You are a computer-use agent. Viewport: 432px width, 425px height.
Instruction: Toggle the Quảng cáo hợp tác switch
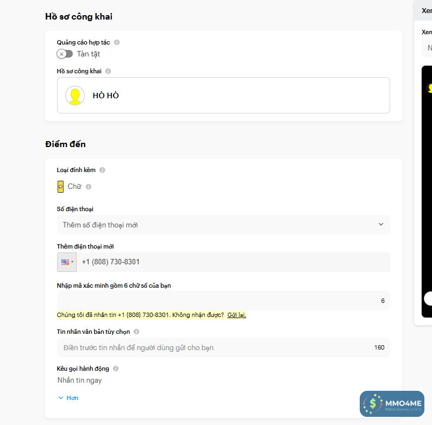pos(65,54)
